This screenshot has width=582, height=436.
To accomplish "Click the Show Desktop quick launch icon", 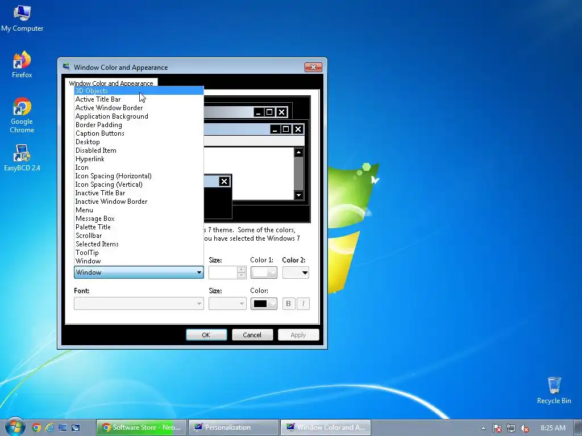I will point(63,427).
